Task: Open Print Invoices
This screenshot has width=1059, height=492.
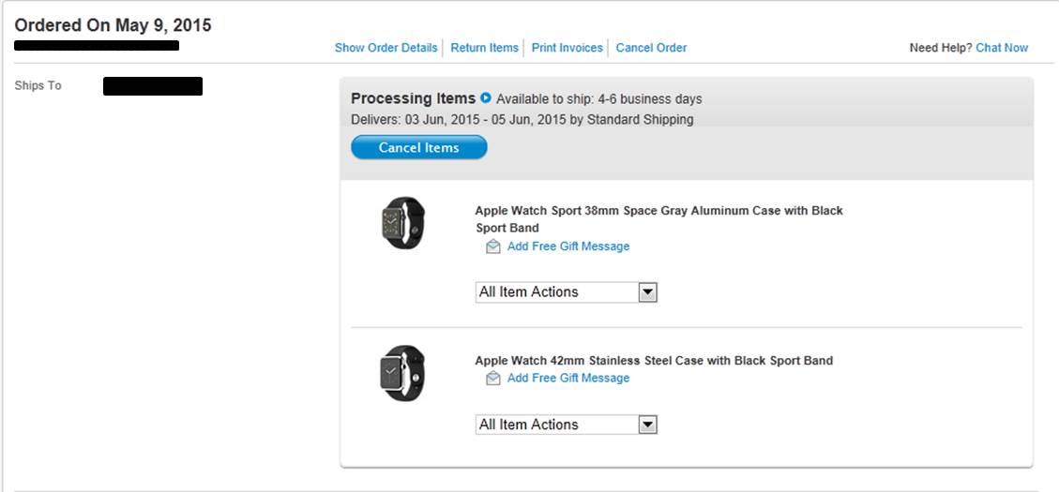Action: [567, 48]
